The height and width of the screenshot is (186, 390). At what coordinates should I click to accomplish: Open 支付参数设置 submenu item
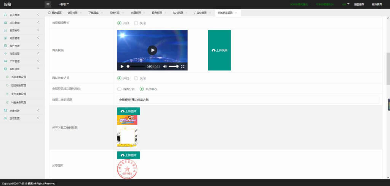(x=19, y=94)
